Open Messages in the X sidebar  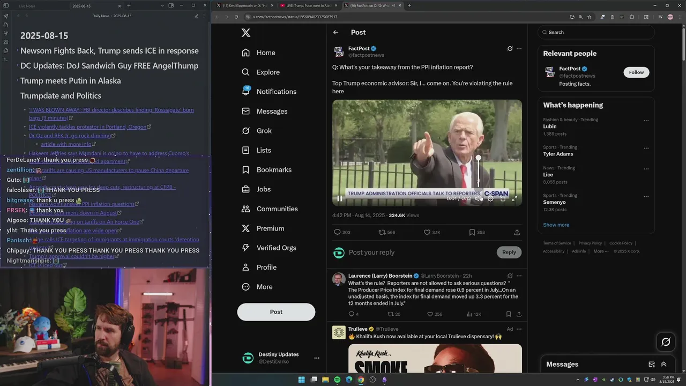point(265,112)
